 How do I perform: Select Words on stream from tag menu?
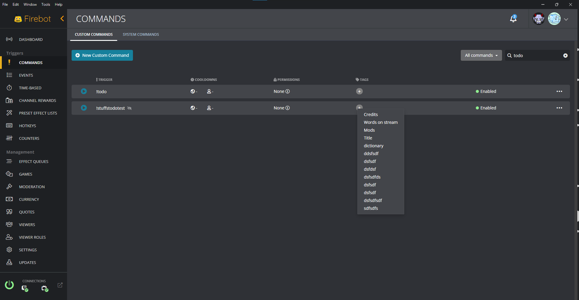pyautogui.click(x=380, y=122)
